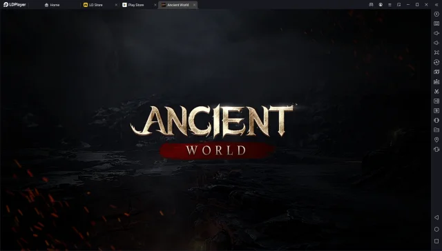The image size is (442, 251).
Task: Open the virtual location pin icon
Action: click(x=436, y=139)
